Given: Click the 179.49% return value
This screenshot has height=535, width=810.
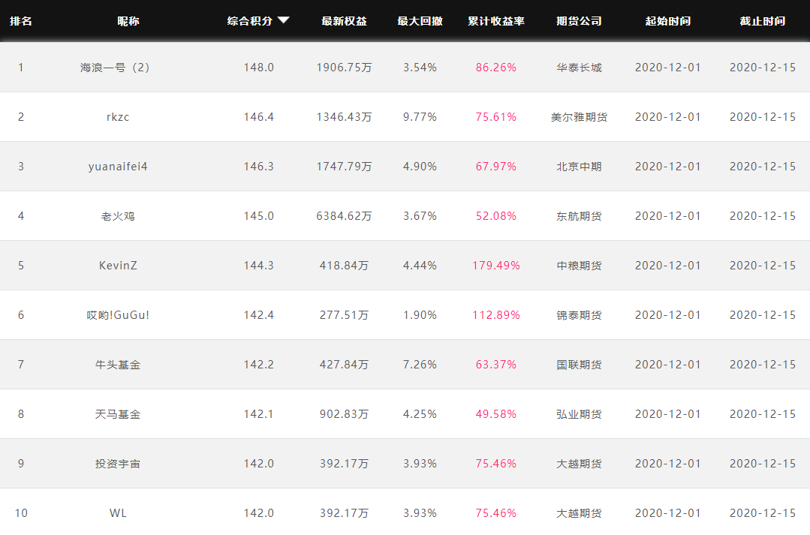Looking at the screenshot, I should point(496,266).
